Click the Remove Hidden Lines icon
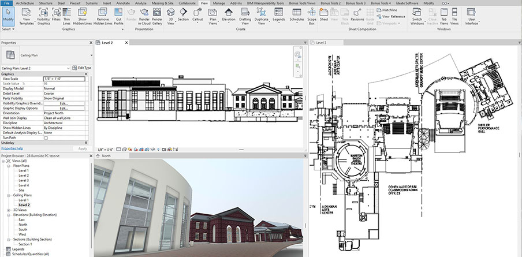The image size is (522, 257). 103,16
